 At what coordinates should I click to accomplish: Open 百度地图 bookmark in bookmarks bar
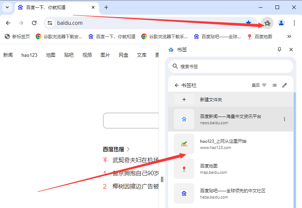coord(260,36)
